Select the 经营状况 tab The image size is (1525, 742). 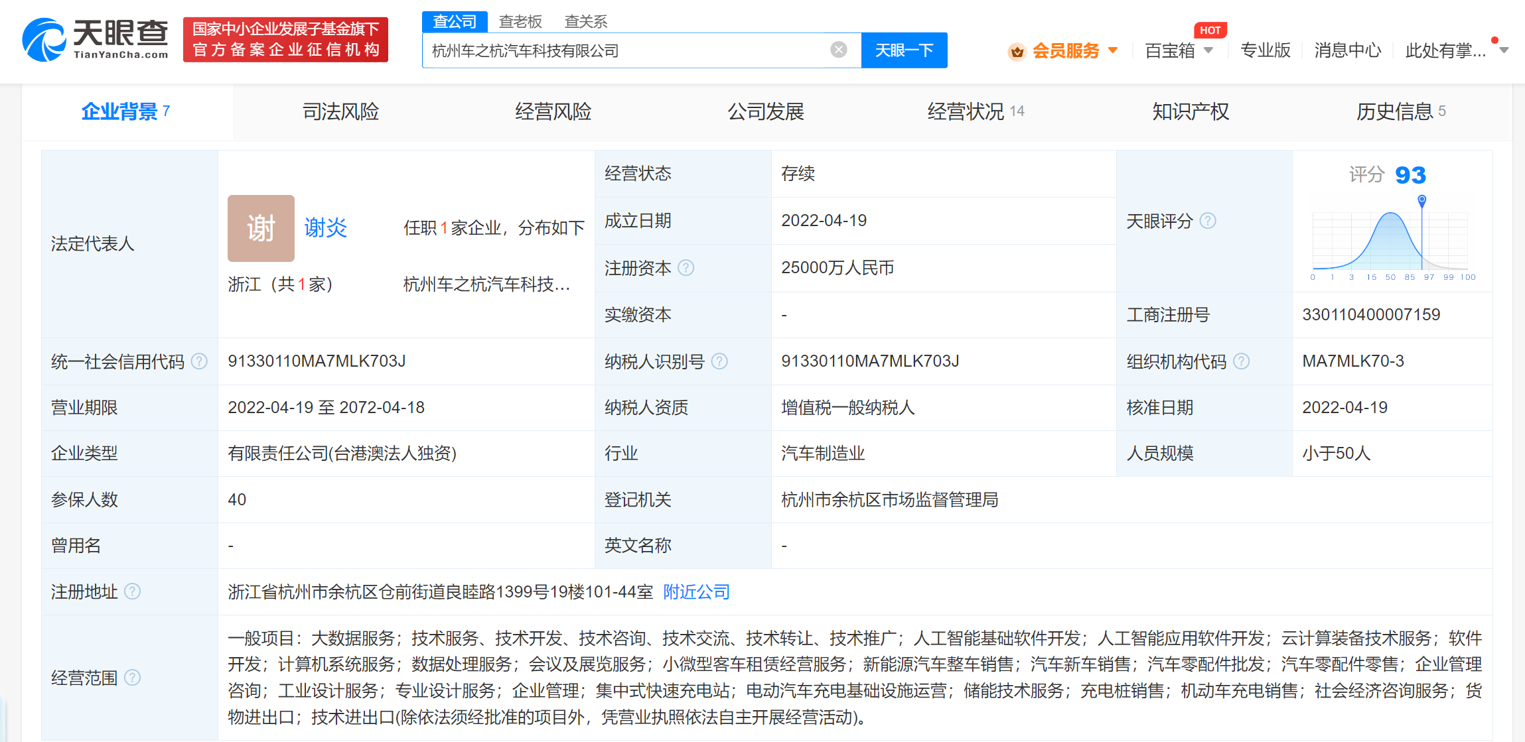click(x=976, y=111)
